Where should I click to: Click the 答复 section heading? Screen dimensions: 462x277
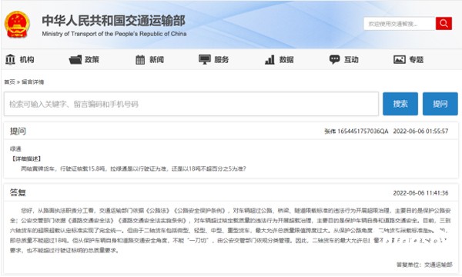pyautogui.click(x=18, y=192)
